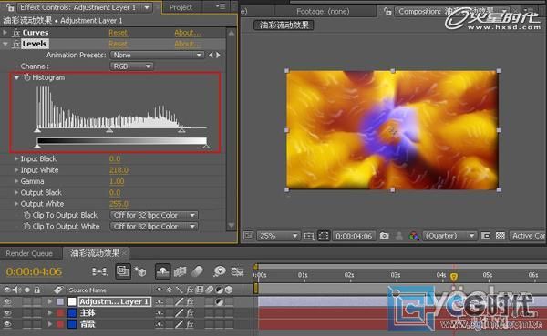Toggle adjustment layer switch on Adjustment Layer 1
Image resolution: width=547 pixels, height=336 pixels.
point(219,301)
